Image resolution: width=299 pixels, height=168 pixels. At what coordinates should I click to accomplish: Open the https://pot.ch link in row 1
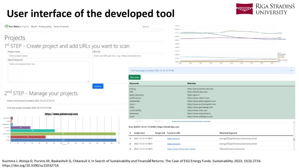[171, 138]
